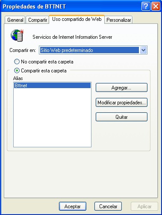Click the Propiedades de BTTNET title bar

(71, 6)
